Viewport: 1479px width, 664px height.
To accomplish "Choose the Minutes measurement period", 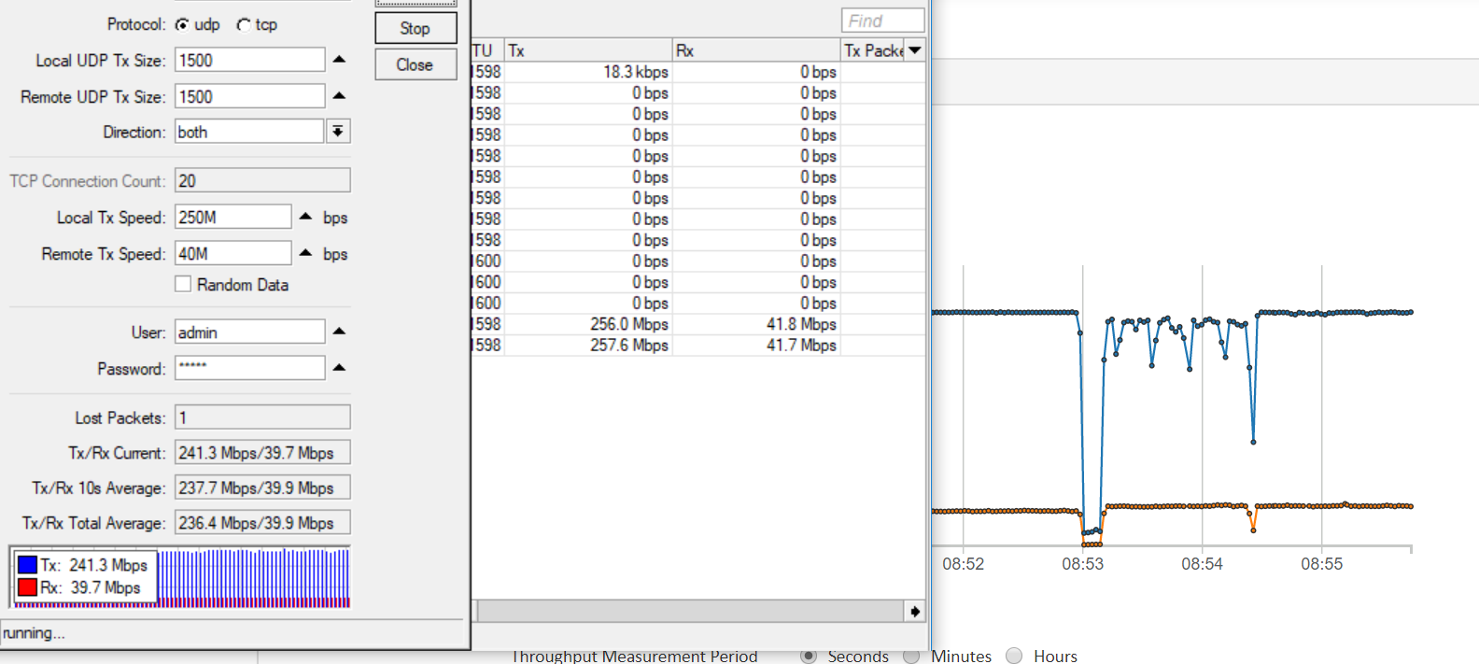I will [911, 656].
